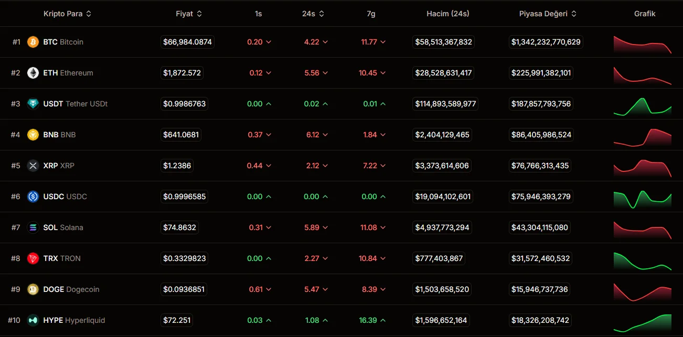This screenshot has height=337, width=683.
Task: Click Bitcoin price $66,984.0874
Action: pyautogui.click(x=187, y=42)
